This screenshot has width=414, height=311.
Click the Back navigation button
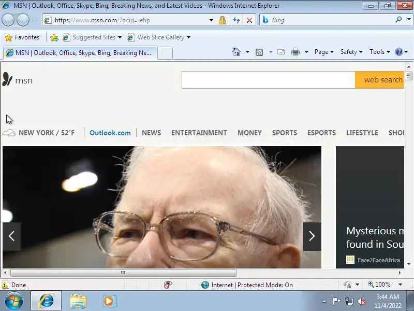click(x=8, y=20)
